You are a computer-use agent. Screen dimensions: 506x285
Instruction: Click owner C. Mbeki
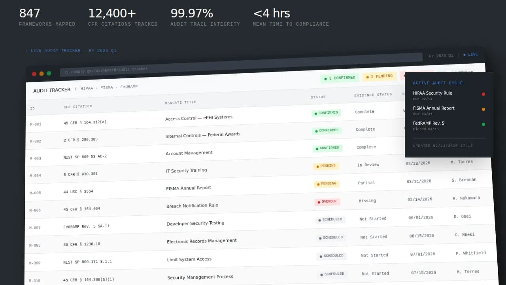pos(465,235)
